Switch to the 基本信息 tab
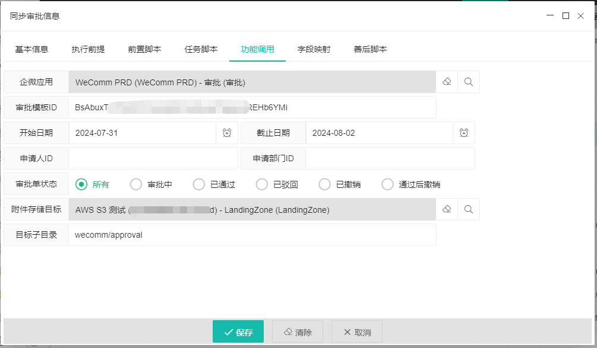The image size is (597, 348). point(31,49)
